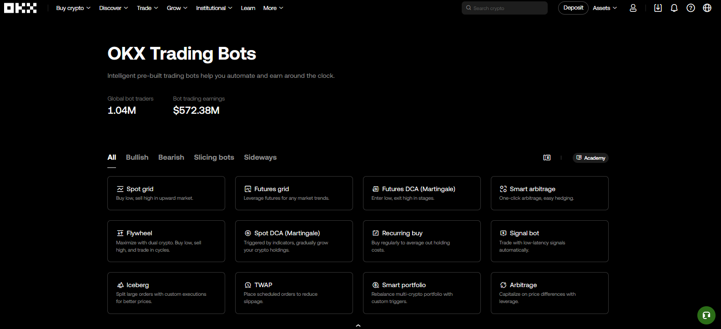
Task: Select Smart arbitrage card description
Action: (x=537, y=198)
